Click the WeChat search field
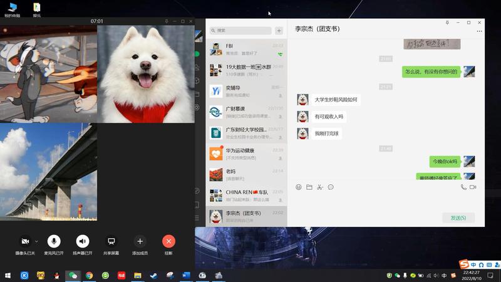The height and width of the screenshot is (282, 501). [x=240, y=30]
